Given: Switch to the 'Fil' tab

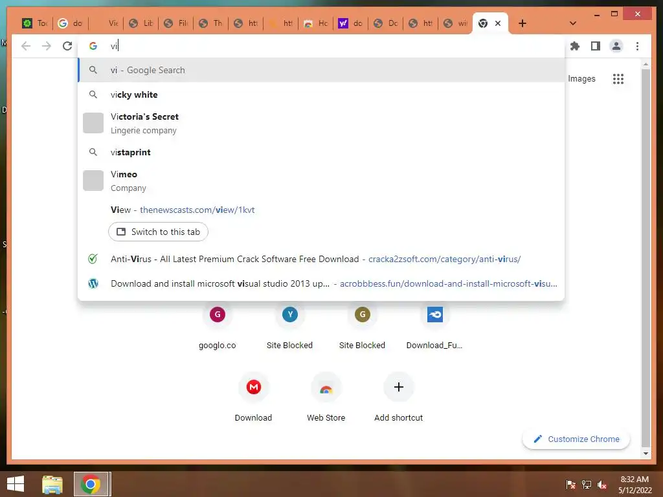Looking at the screenshot, I should coord(176,23).
